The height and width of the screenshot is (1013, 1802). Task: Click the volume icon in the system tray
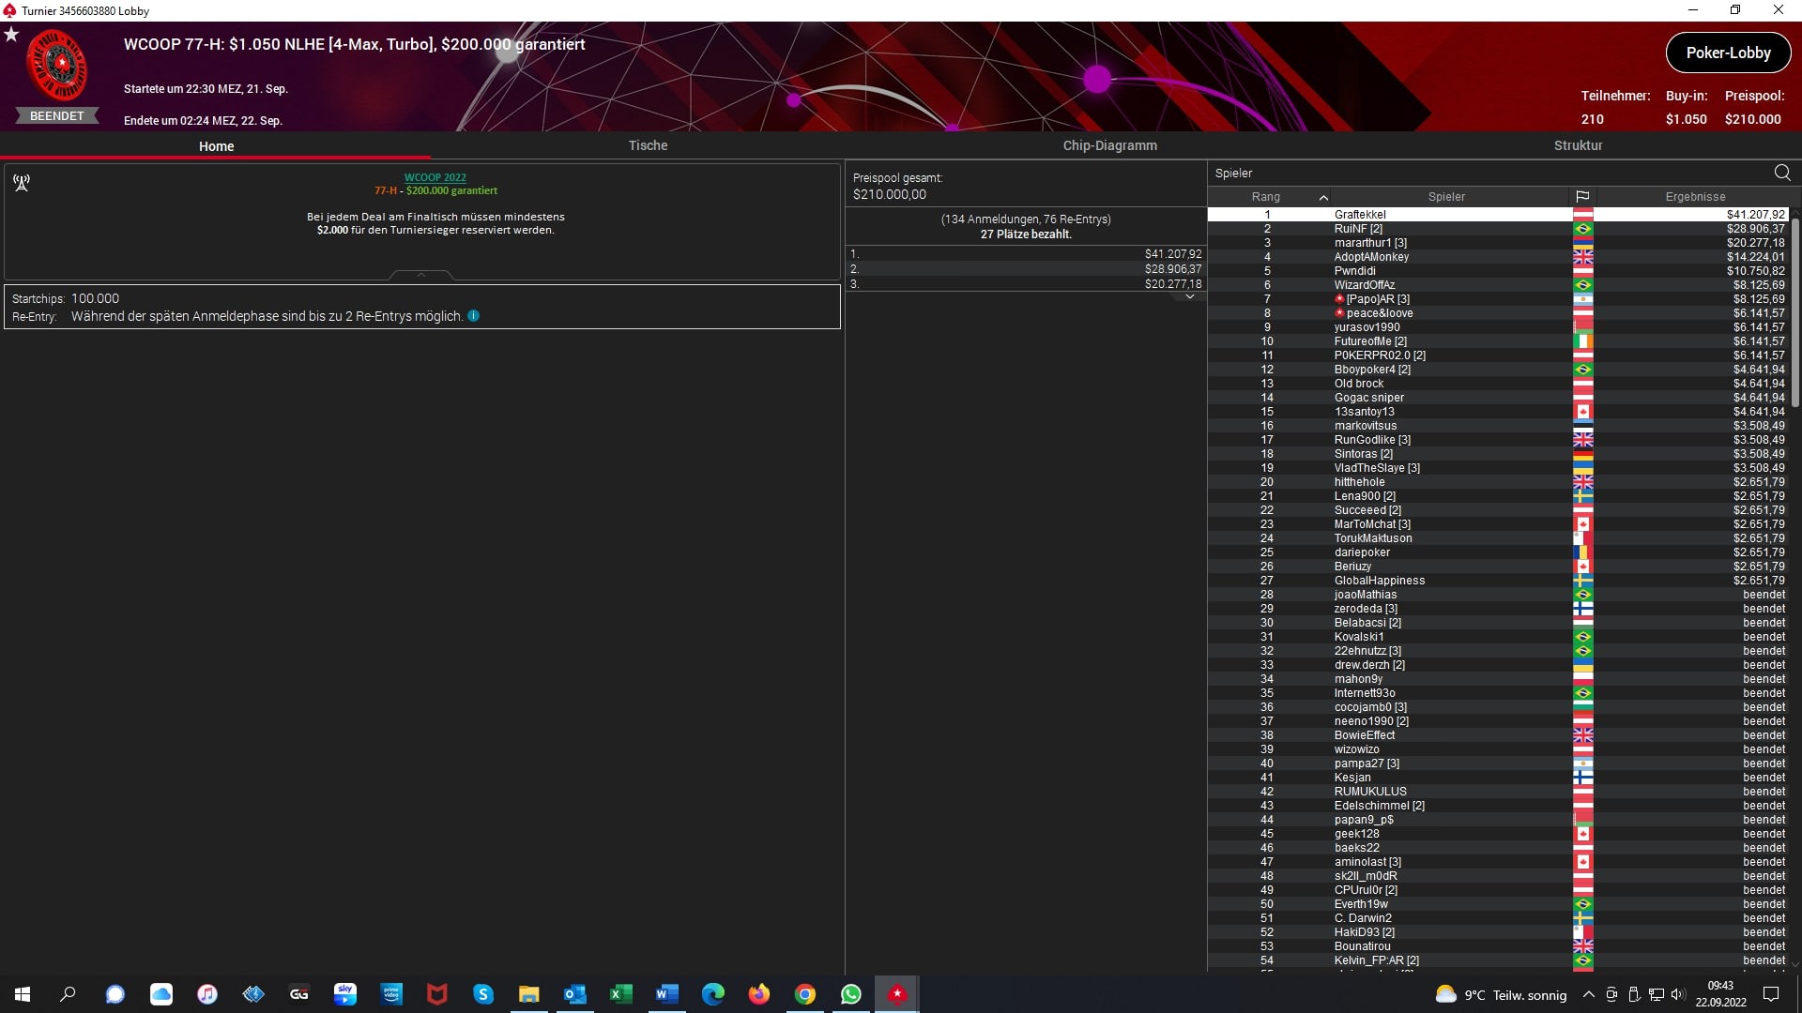click(x=1678, y=994)
